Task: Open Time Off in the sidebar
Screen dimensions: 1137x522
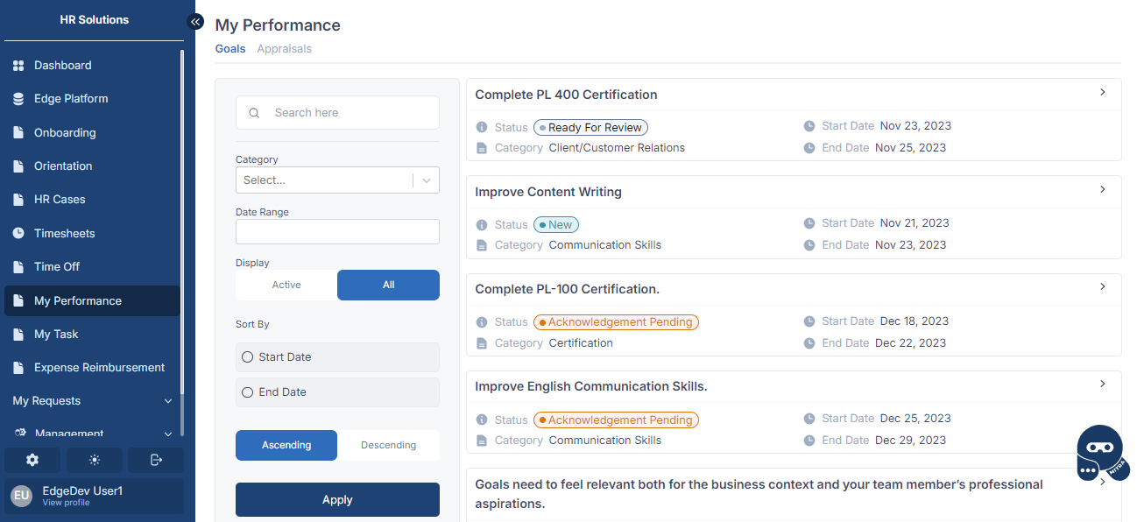Action: tap(57, 267)
